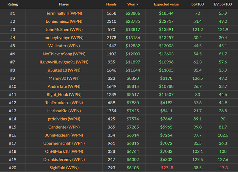The height and width of the screenshot is (172, 238).
Task: Click DrunkisJeremy (WPN) player name
Action: pos(64,159)
